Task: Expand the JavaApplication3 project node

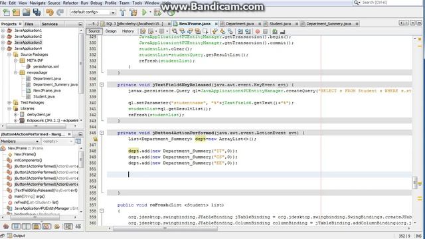Action: click(3, 42)
